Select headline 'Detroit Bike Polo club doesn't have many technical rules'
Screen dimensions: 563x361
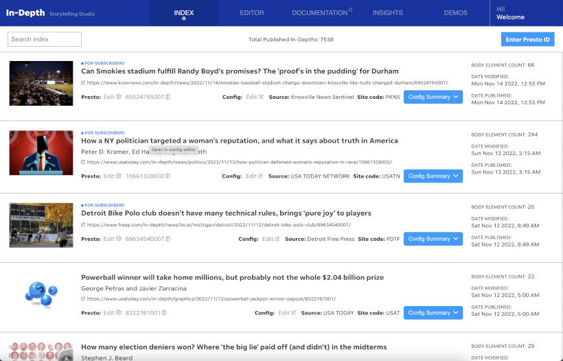(x=226, y=213)
